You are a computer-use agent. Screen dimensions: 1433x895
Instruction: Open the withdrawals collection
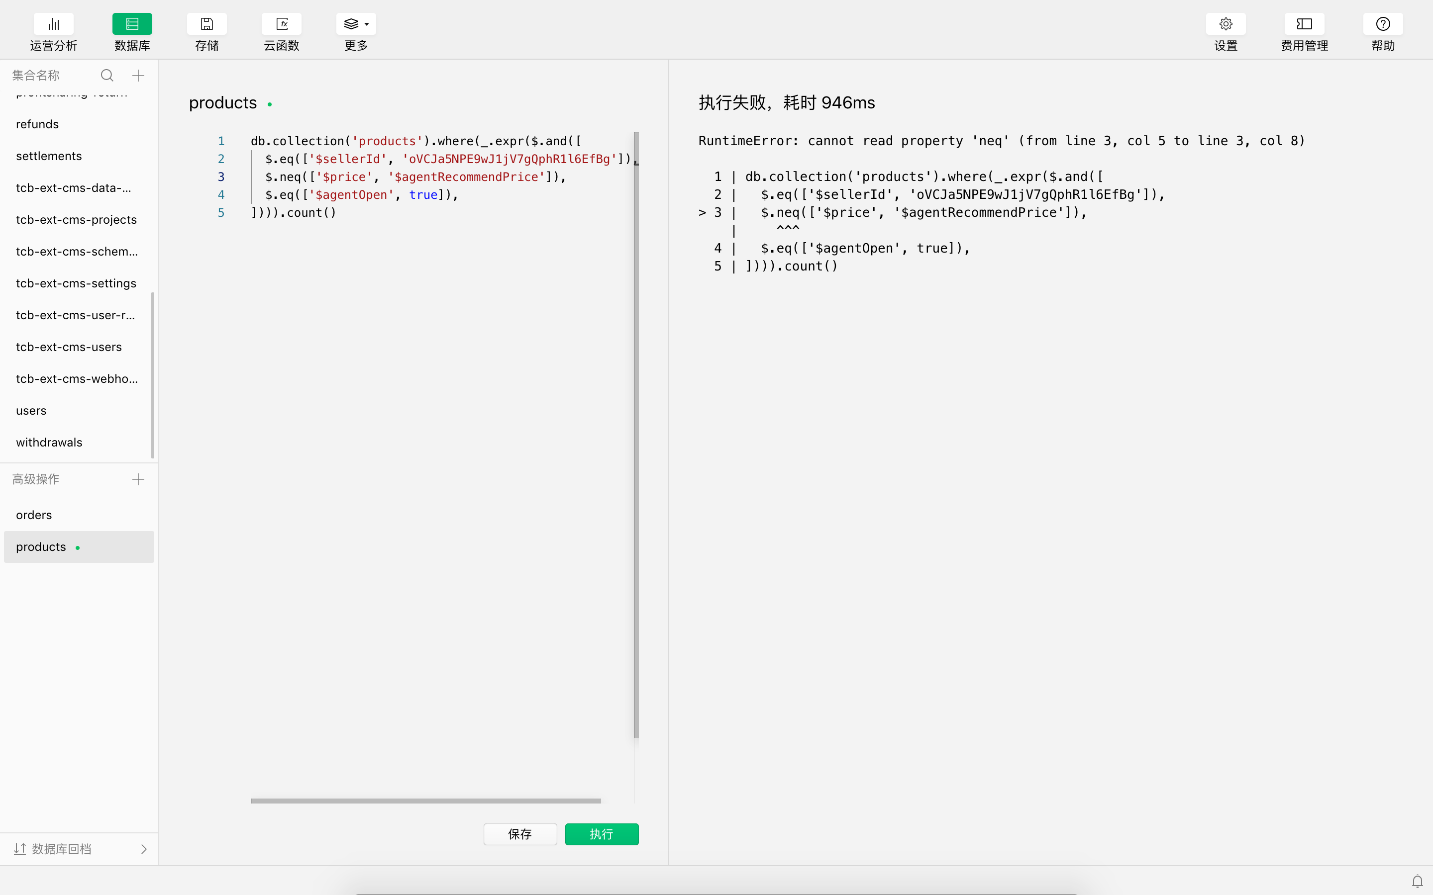49,442
